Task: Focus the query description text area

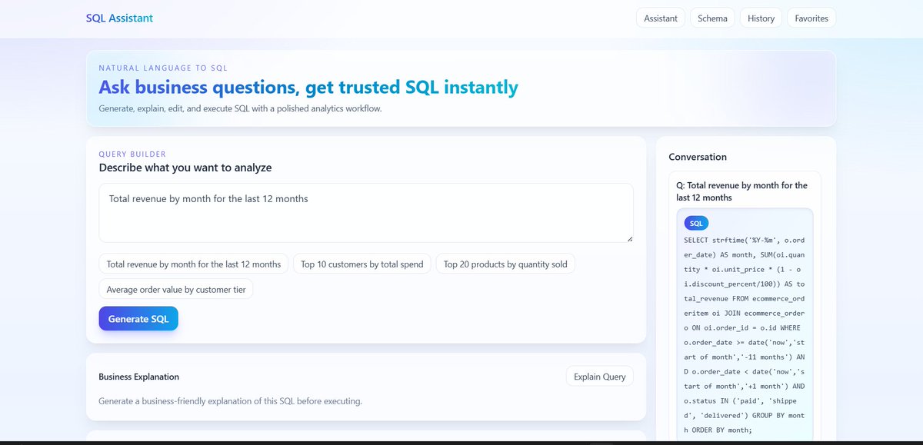Action: pos(366,212)
